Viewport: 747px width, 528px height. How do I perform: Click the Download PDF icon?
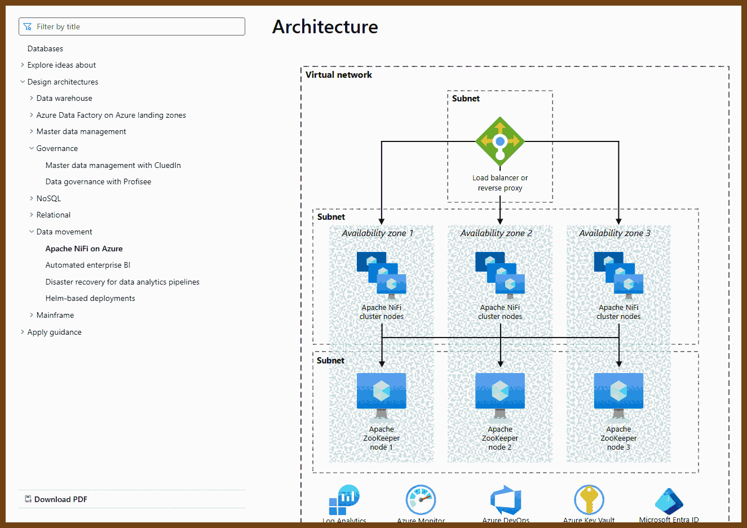[28, 499]
